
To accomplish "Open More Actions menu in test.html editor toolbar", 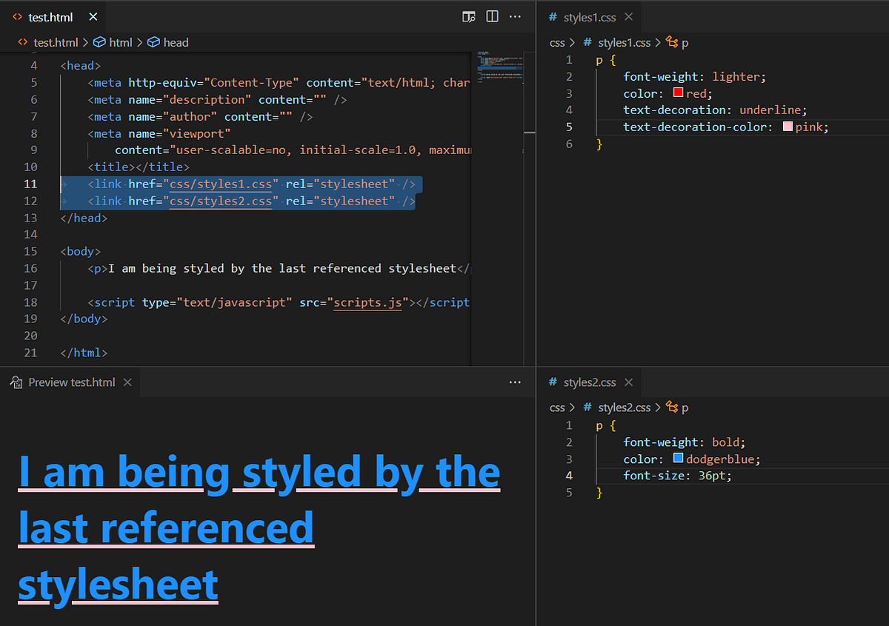I will pyautogui.click(x=516, y=16).
